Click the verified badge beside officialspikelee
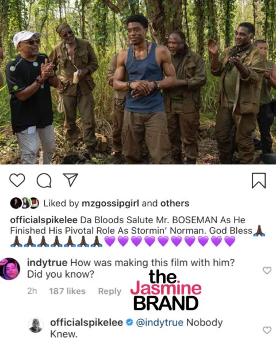 pyautogui.click(x=129, y=323)
